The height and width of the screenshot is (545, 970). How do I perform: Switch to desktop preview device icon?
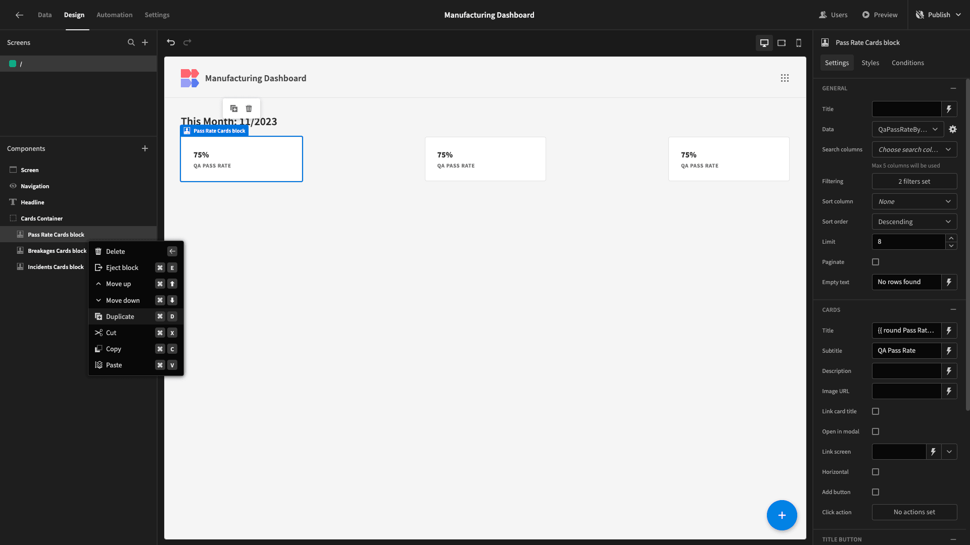pyautogui.click(x=764, y=43)
